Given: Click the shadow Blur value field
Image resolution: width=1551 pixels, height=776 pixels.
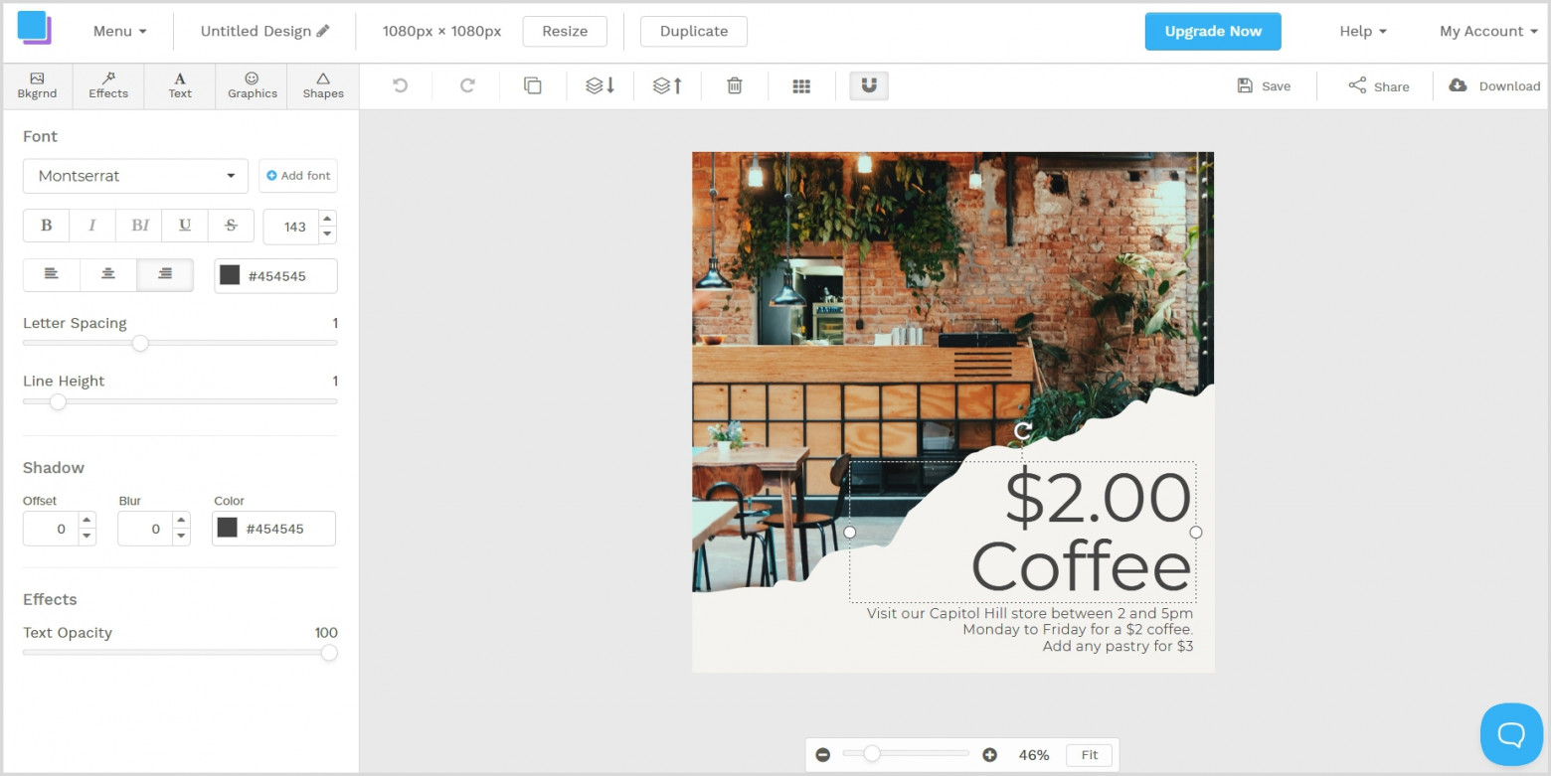Looking at the screenshot, I should pos(145,529).
